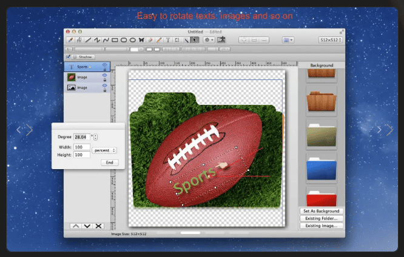404x257 pixels.
Task: Click the Existing Folder... button
Action: tap(322, 218)
